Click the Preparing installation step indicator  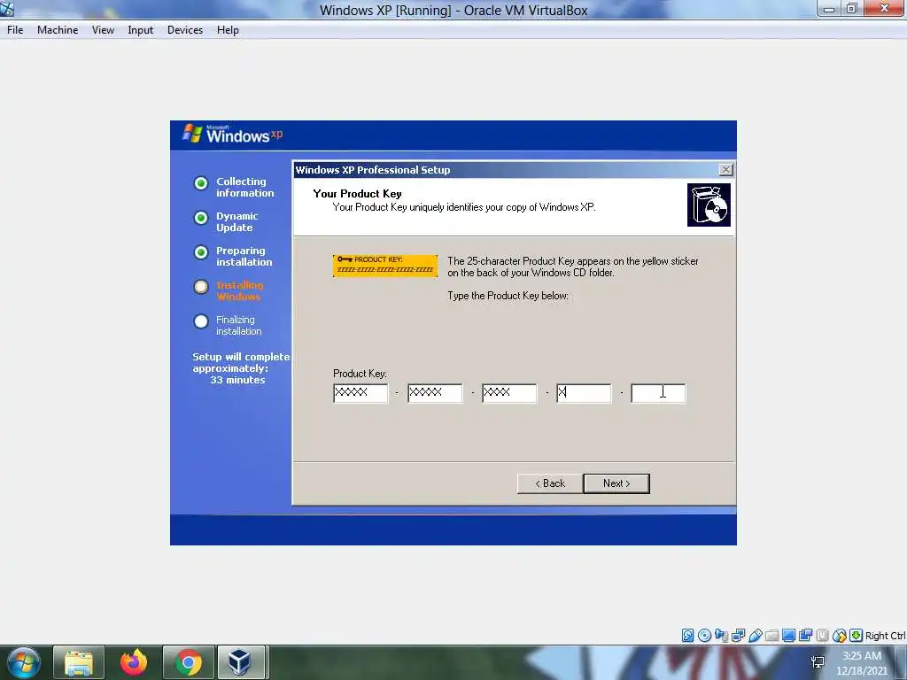pyautogui.click(x=201, y=252)
